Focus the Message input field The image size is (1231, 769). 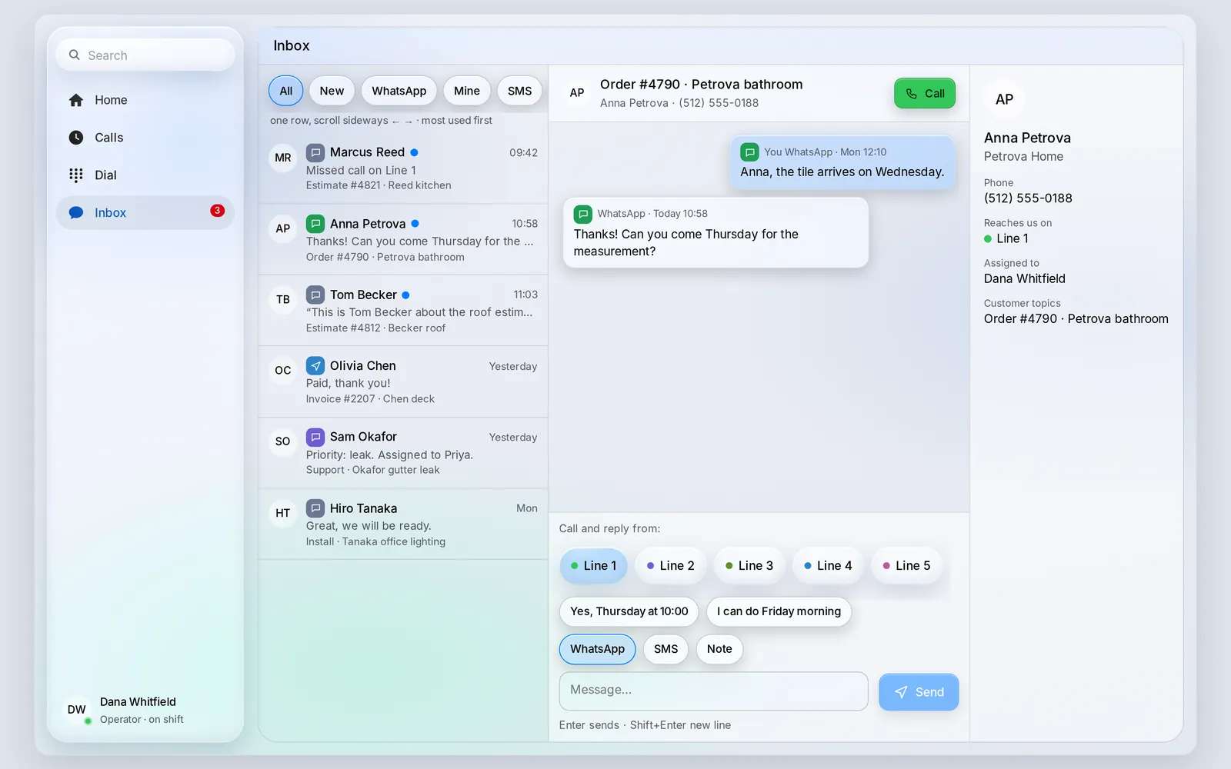714,691
